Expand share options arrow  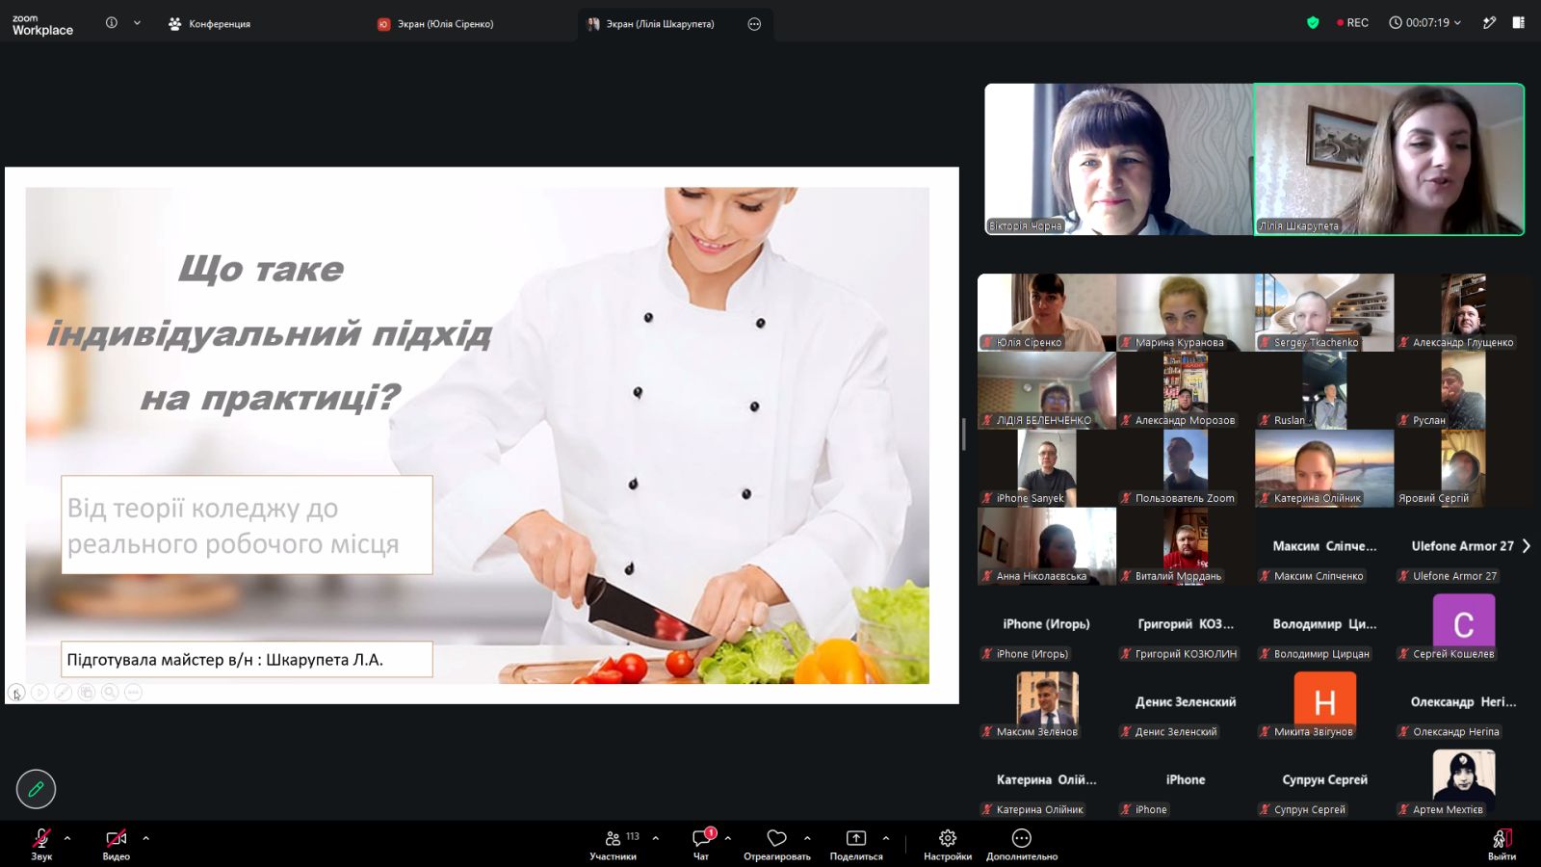[886, 838]
